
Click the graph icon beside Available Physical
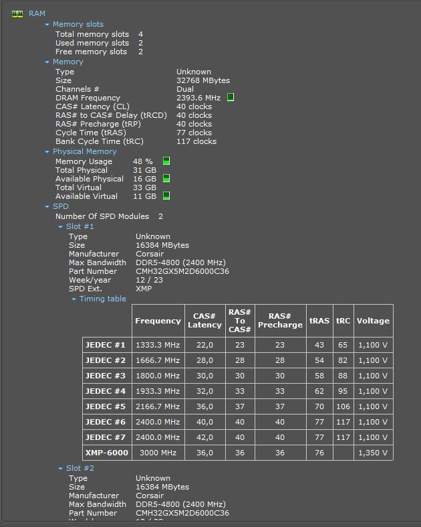[x=166, y=179]
